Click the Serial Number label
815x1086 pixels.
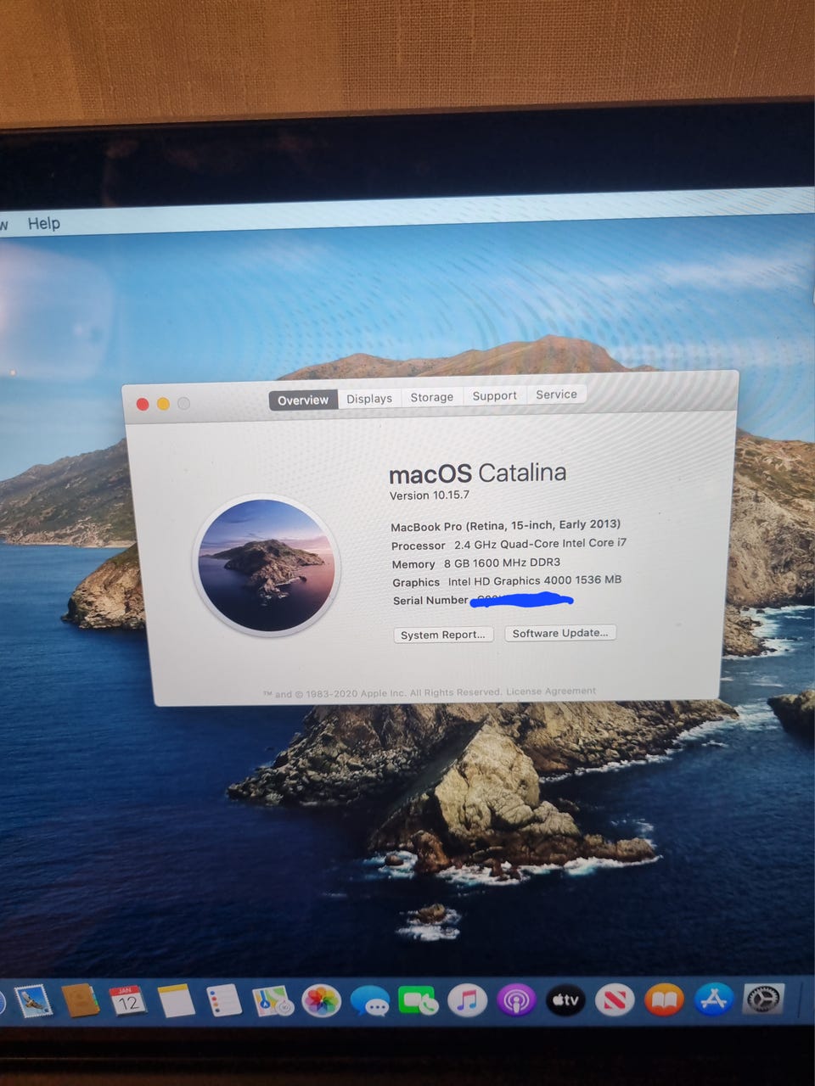(430, 601)
